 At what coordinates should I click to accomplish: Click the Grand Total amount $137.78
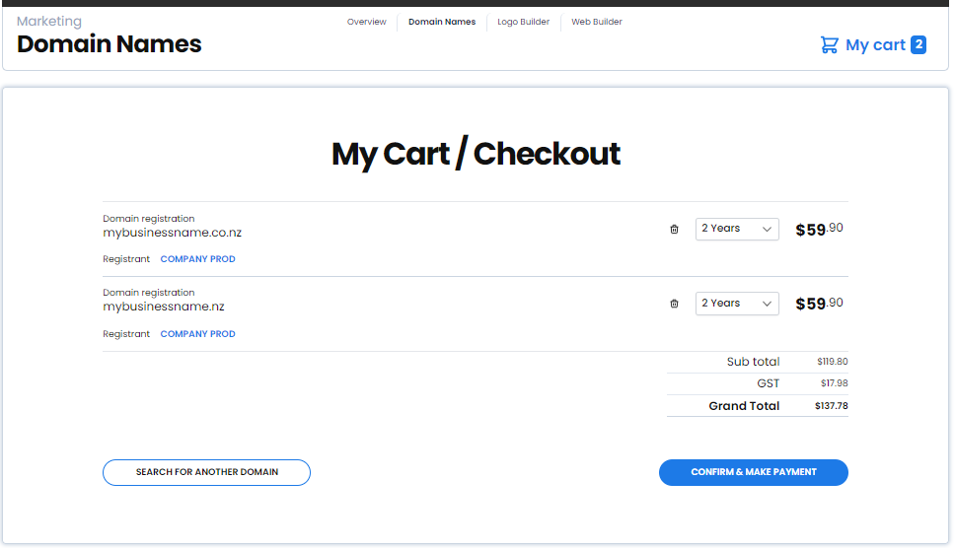[x=832, y=406]
